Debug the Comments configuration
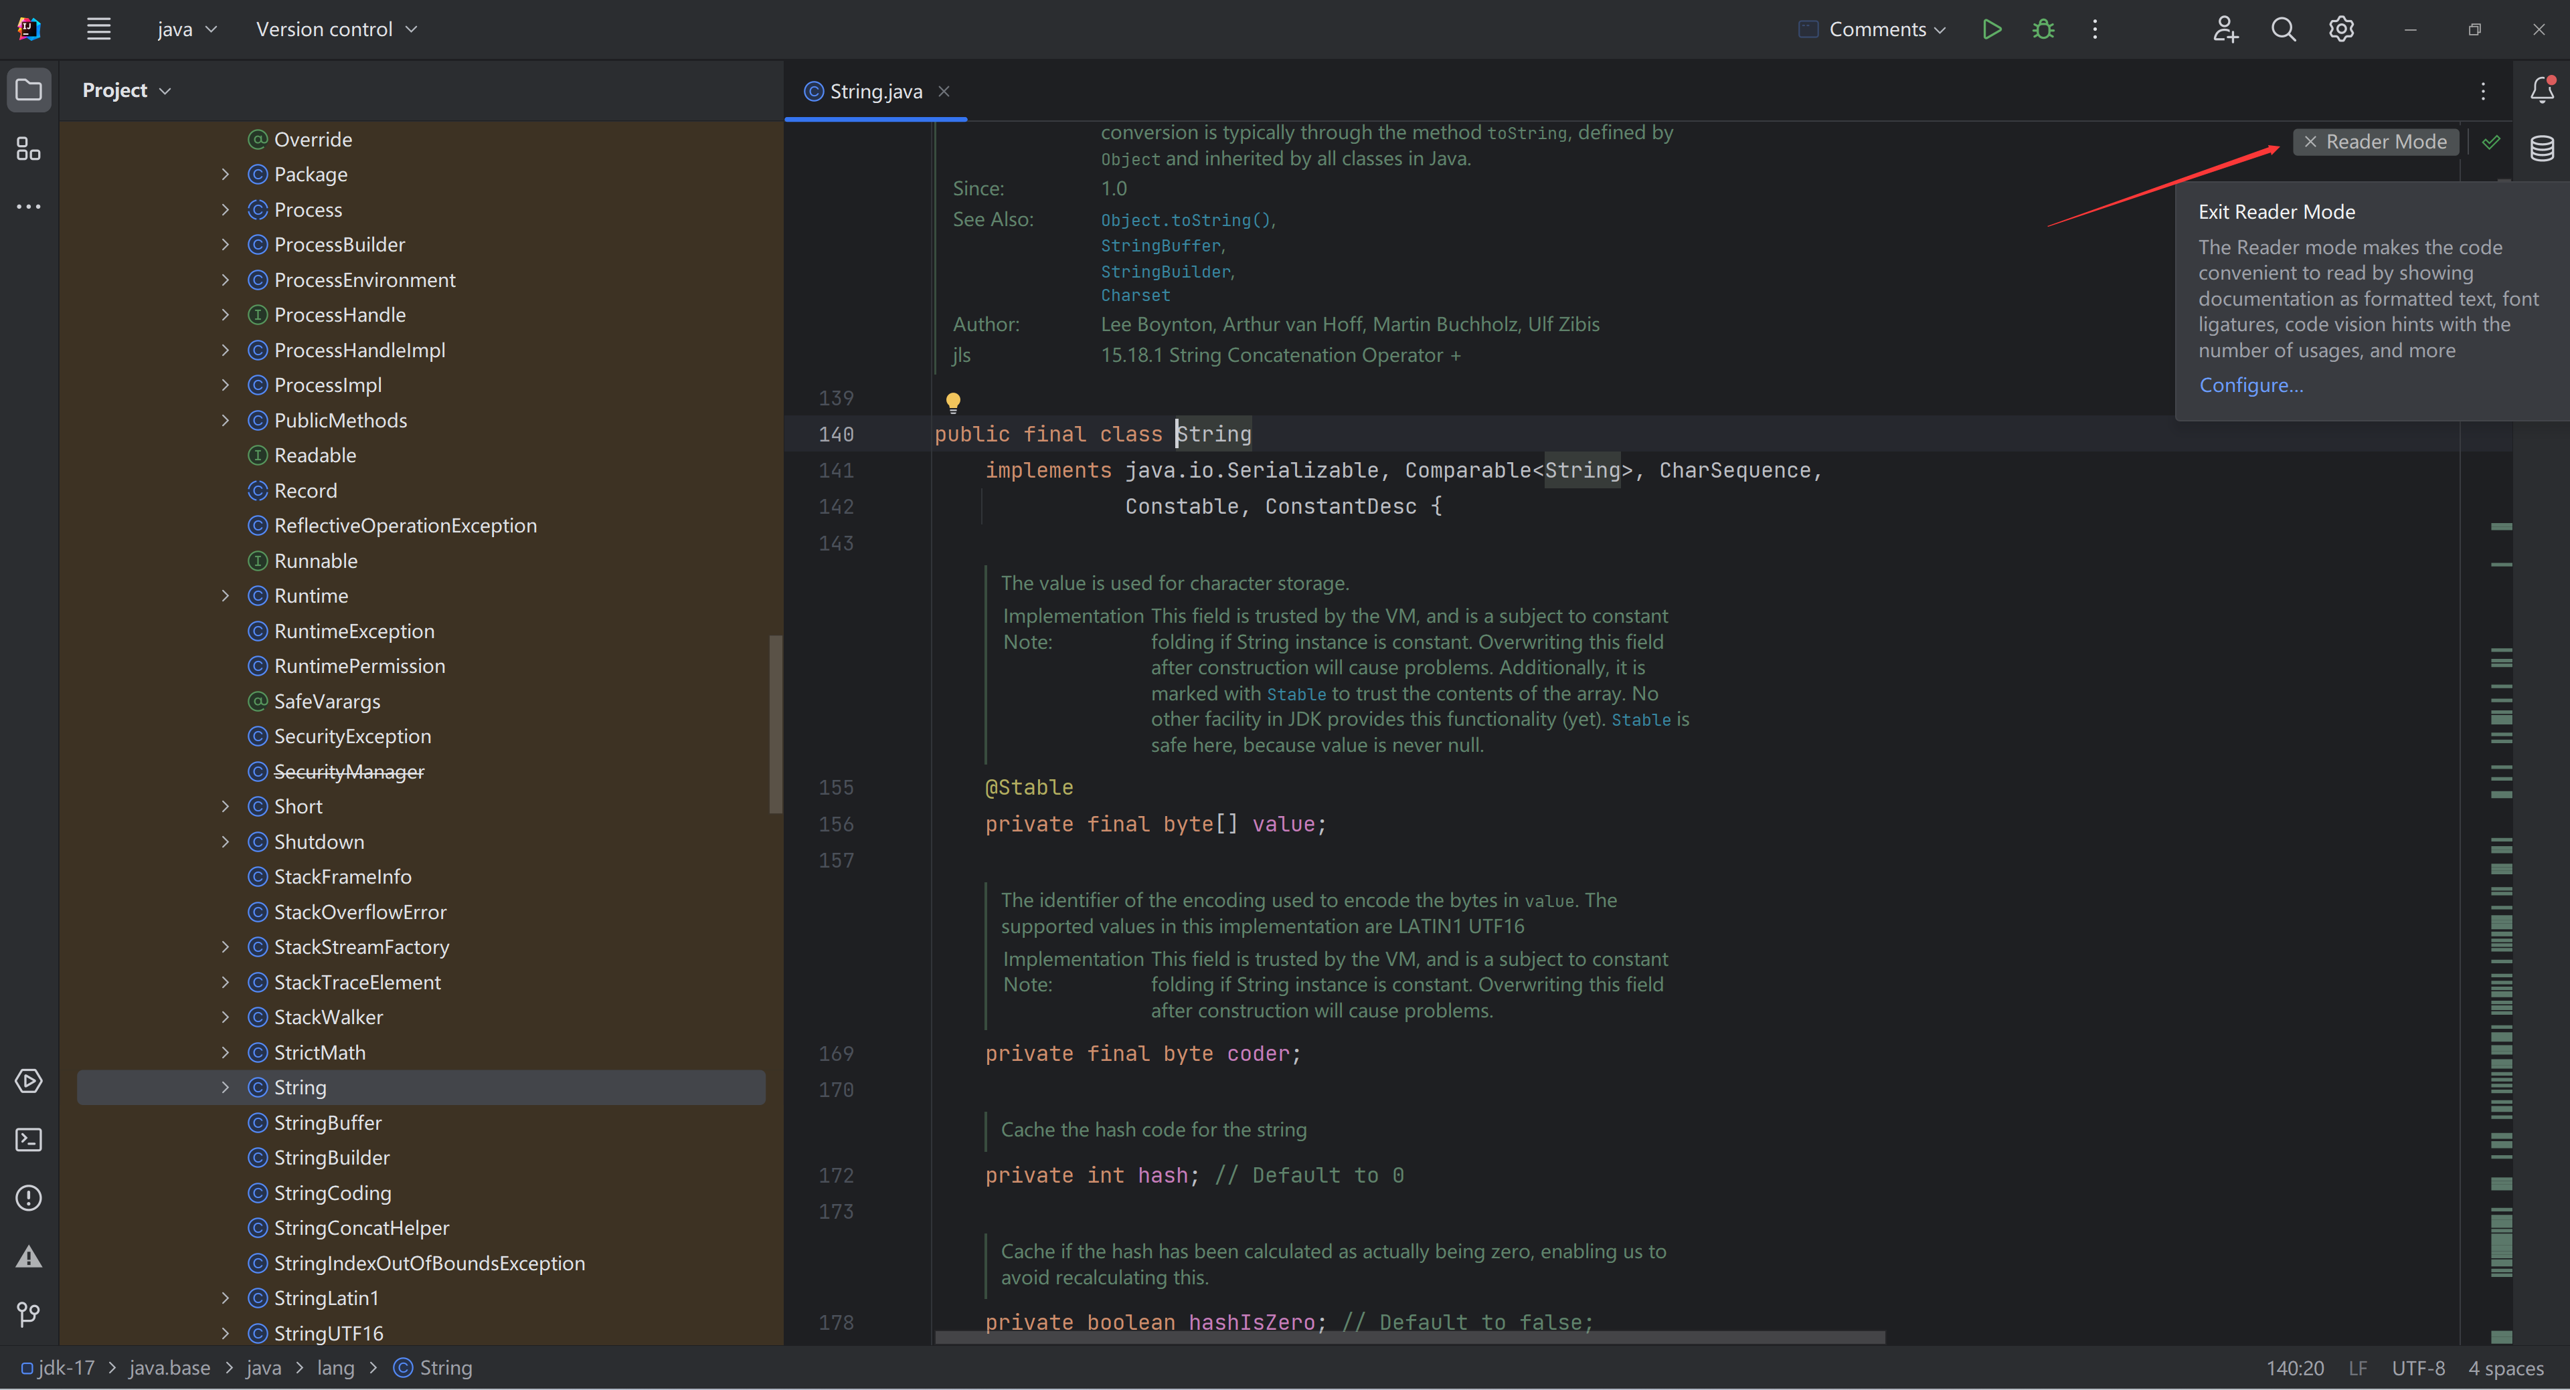The width and height of the screenshot is (2570, 1390). click(x=2043, y=29)
